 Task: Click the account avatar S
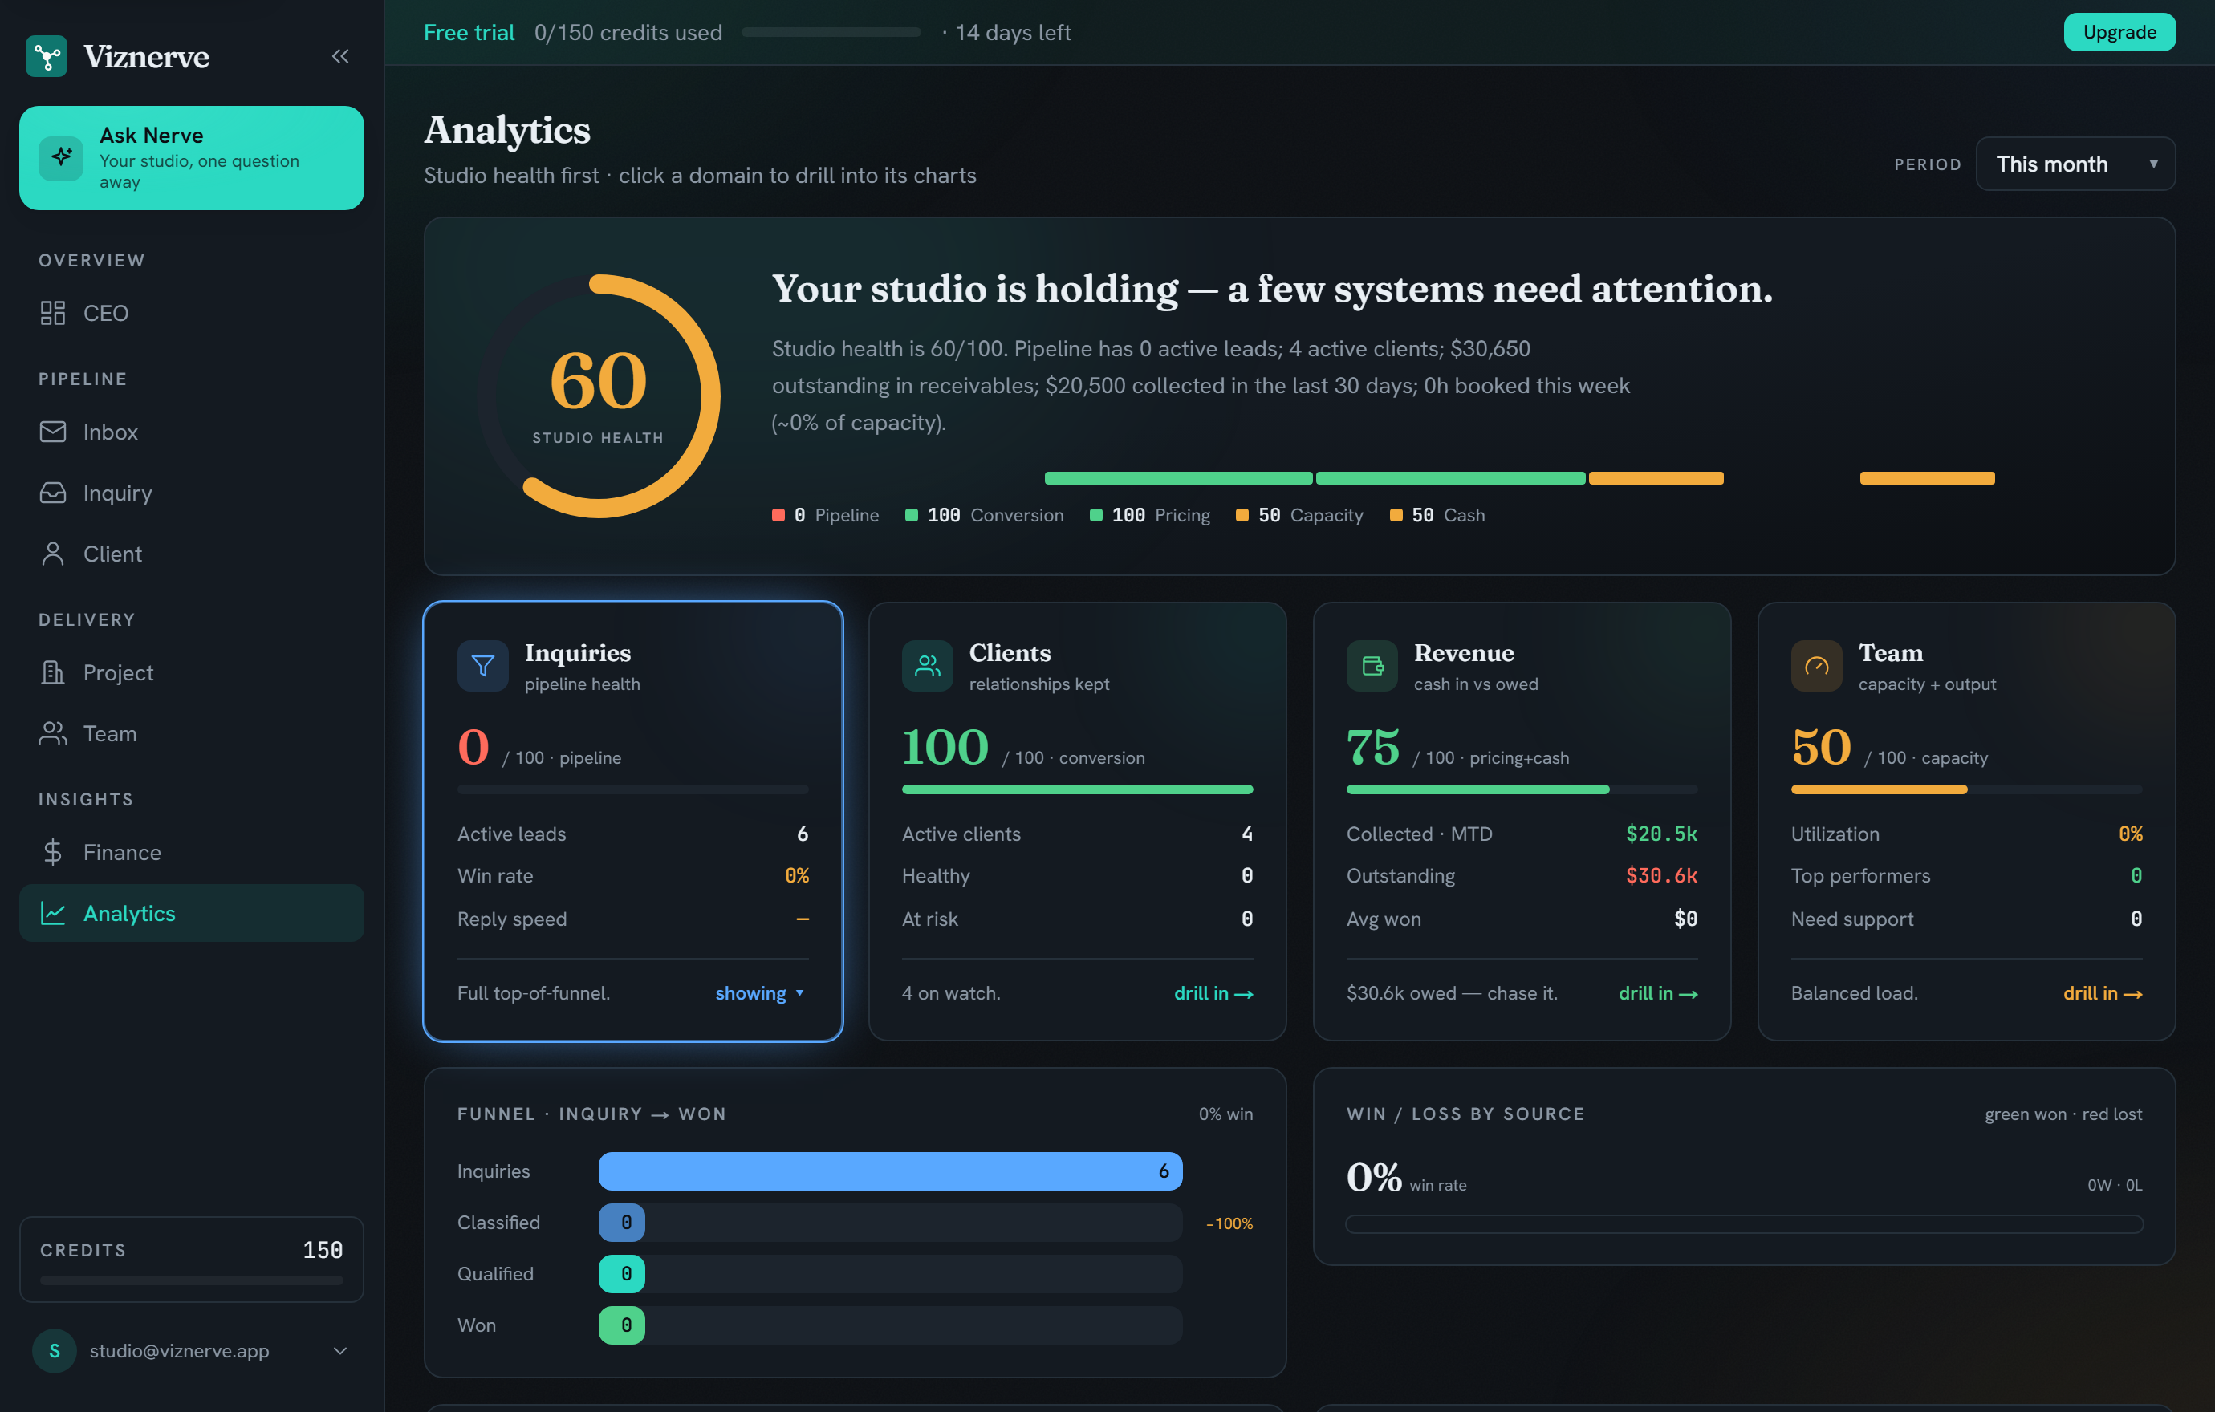tap(55, 1350)
